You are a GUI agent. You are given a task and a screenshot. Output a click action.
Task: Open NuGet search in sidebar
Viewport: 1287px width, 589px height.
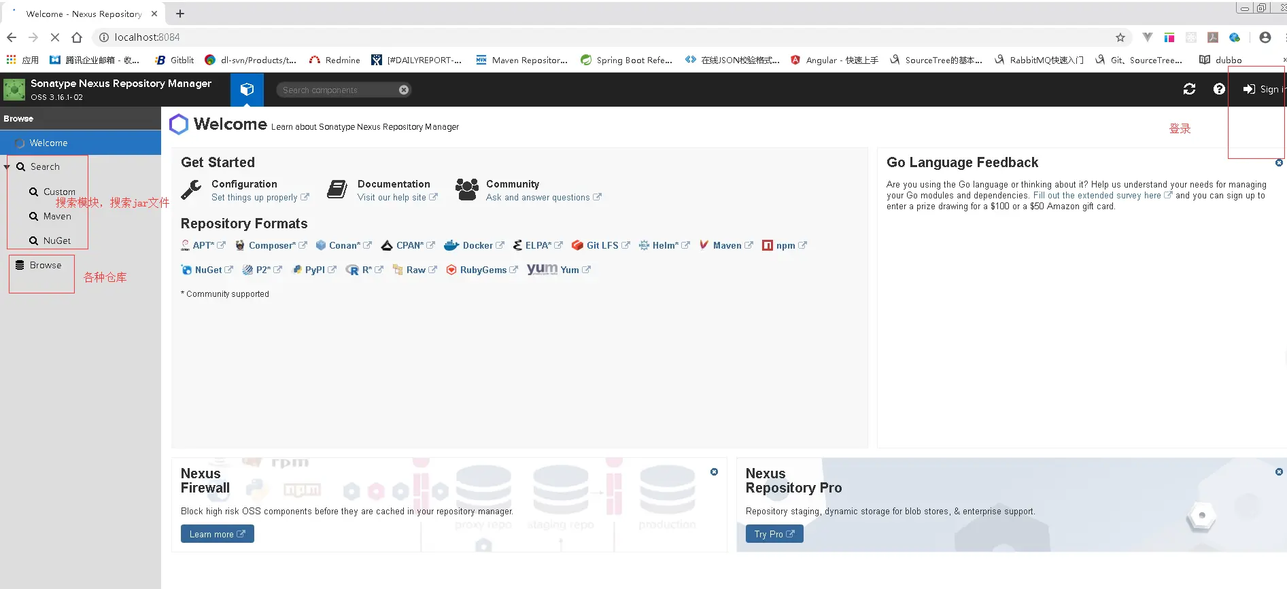click(57, 240)
